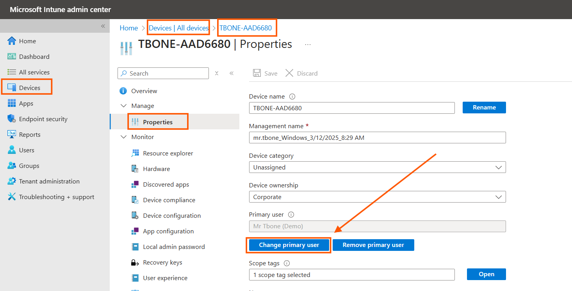Open Reports in the sidebar

point(30,134)
